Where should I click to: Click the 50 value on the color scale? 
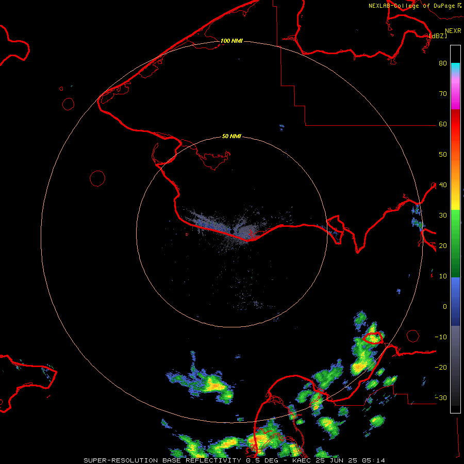pos(443,155)
